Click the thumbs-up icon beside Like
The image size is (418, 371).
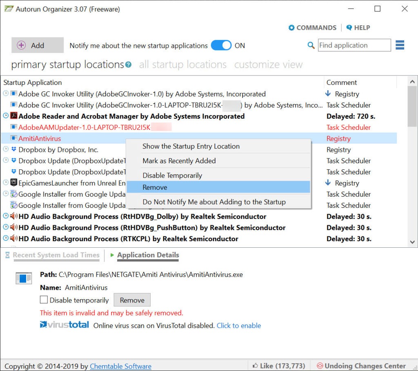(255, 365)
